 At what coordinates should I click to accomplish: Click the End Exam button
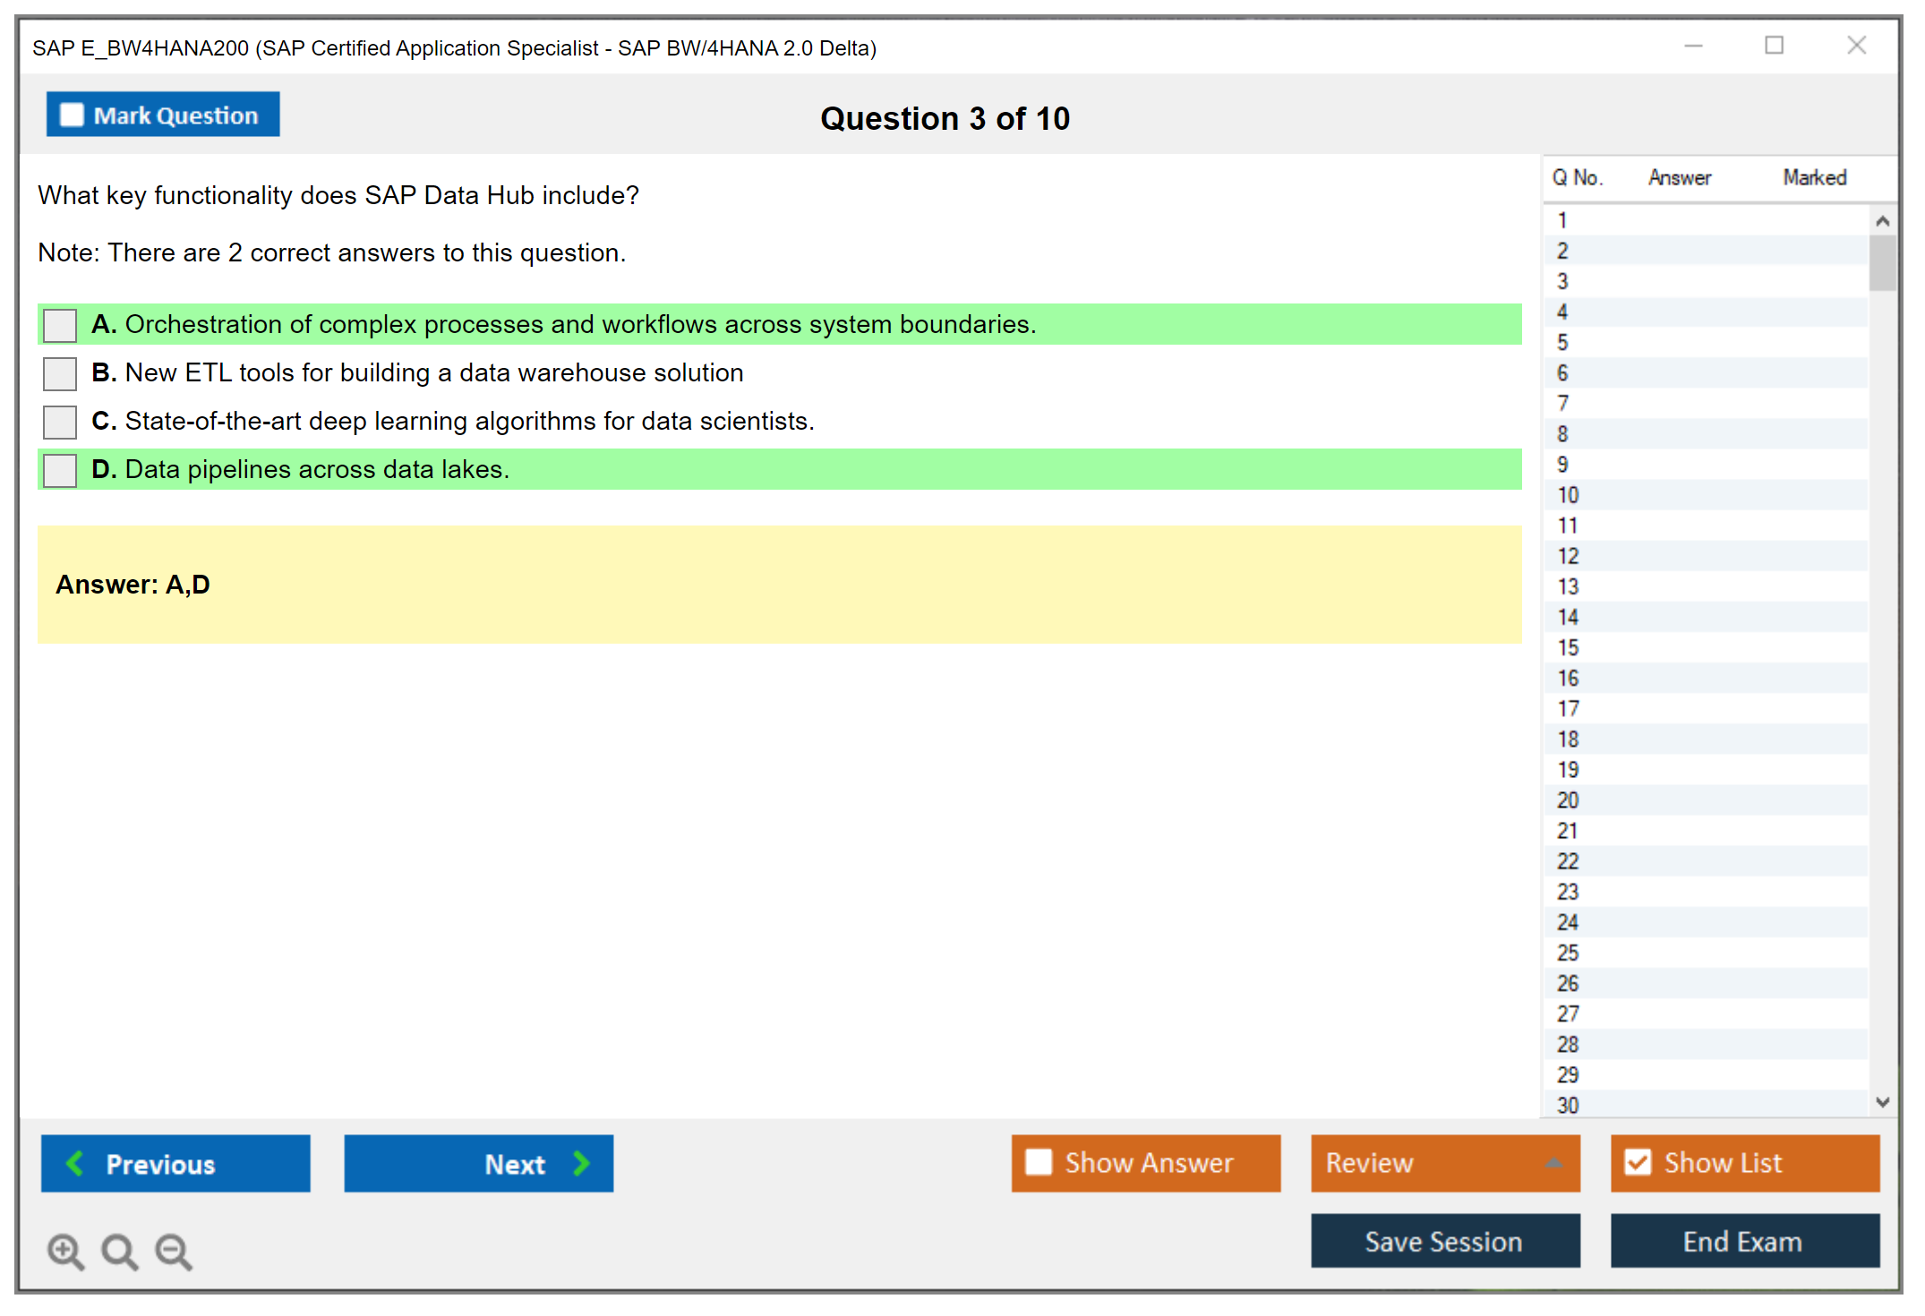1743,1241
